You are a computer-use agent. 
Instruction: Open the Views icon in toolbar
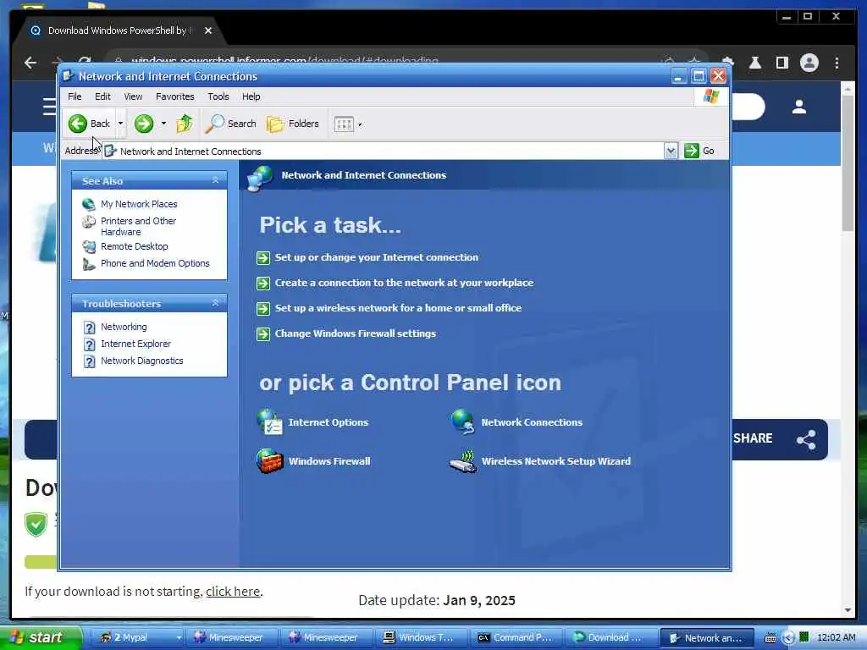[x=344, y=124]
